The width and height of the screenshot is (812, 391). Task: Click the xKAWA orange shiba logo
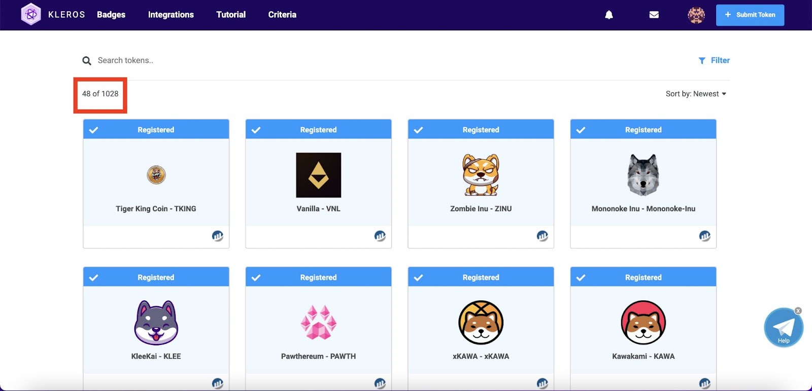481,323
